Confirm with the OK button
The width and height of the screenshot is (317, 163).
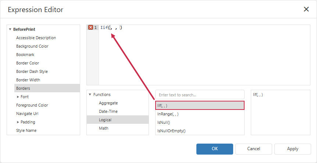tap(215, 149)
